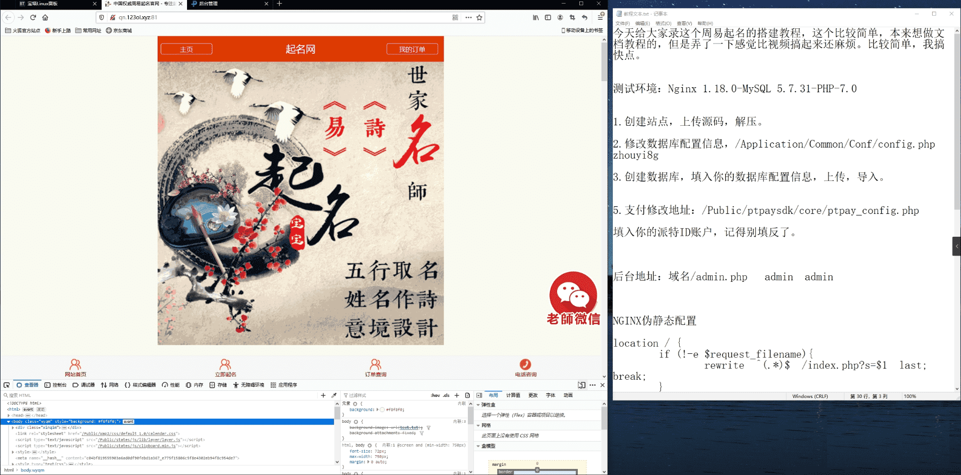Toggle the sidebar icon in Firefox toolbar
This screenshot has width=961, height=475.
coord(548,17)
